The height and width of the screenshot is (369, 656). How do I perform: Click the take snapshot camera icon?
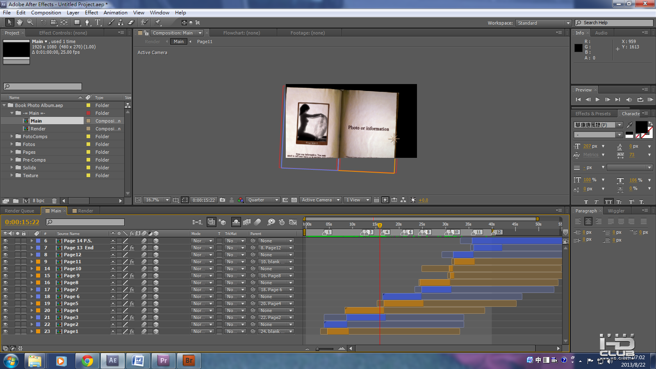[x=222, y=200]
